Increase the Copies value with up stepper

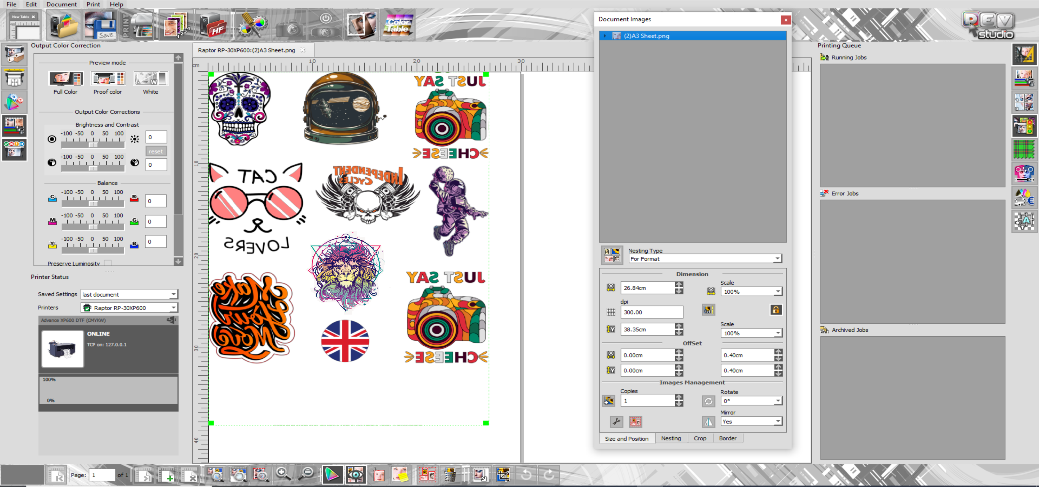click(679, 398)
